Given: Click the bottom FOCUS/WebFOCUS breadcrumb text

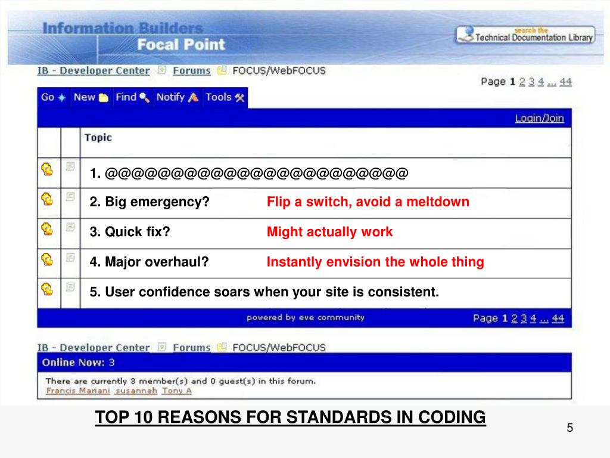Looking at the screenshot, I should 279,348.
